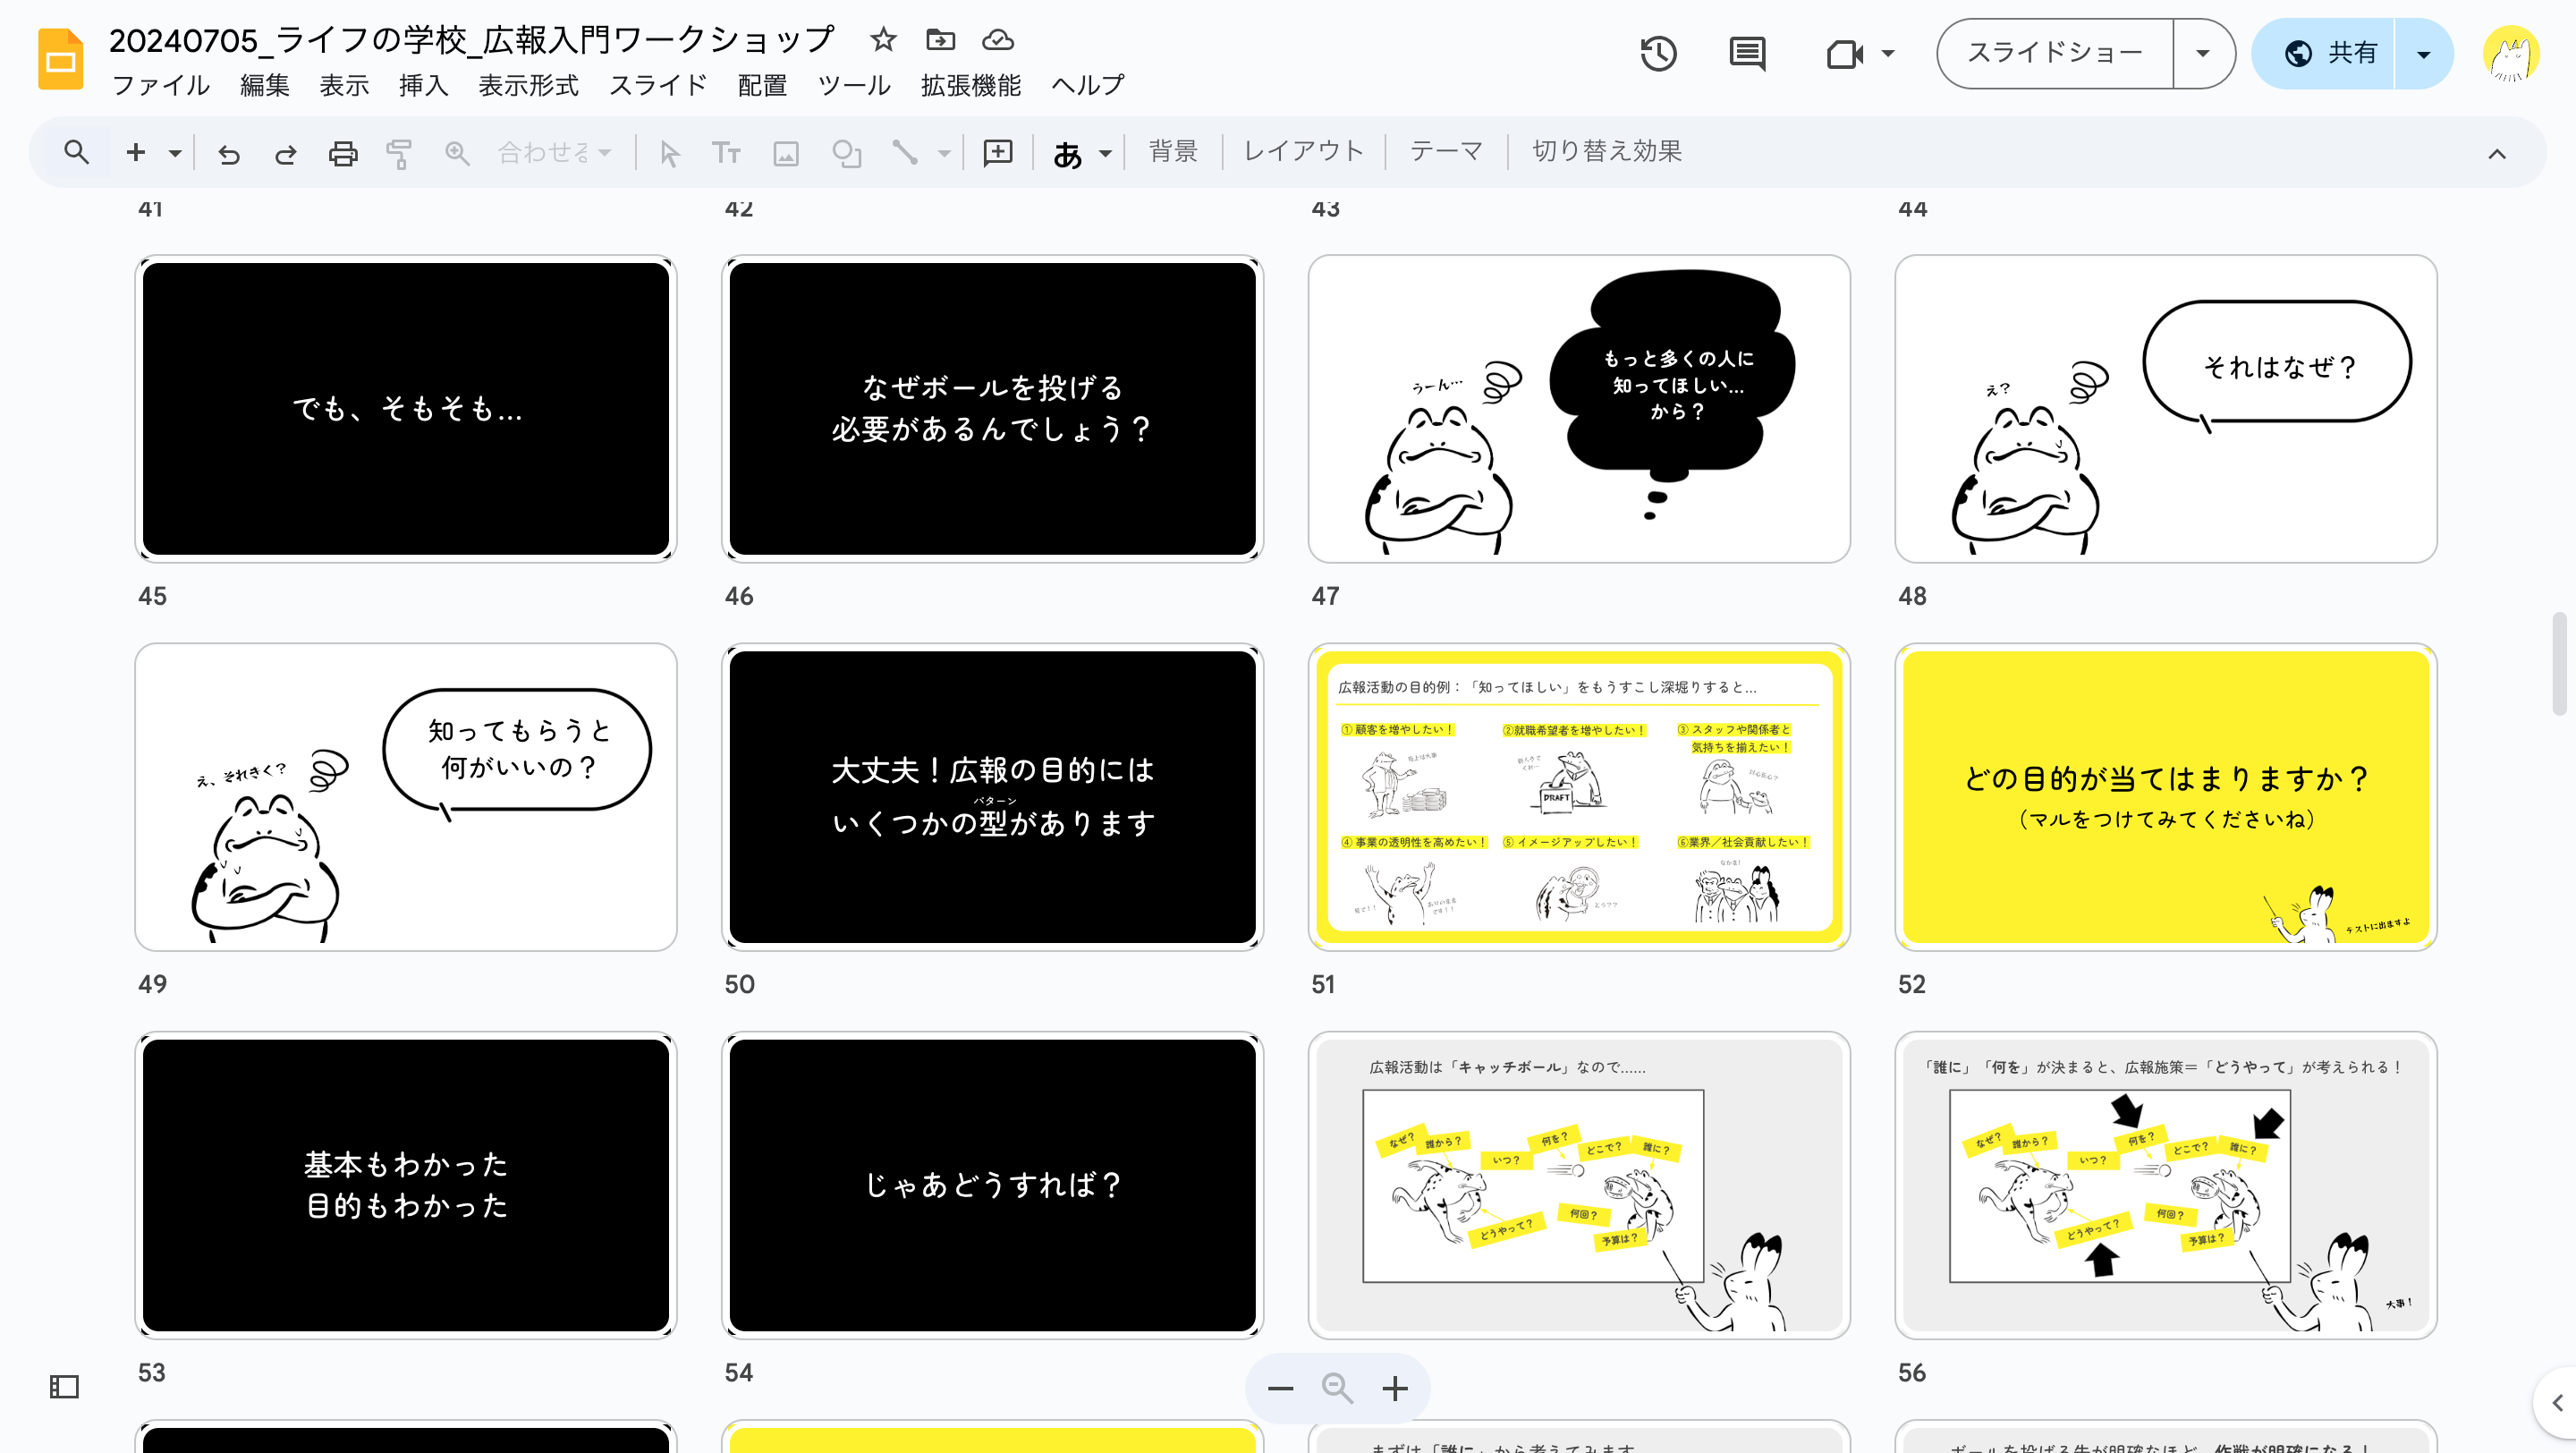Image resolution: width=2576 pixels, height=1453 pixels.
Task: Open the slideshow options dropdown arrow
Action: [2203, 53]
